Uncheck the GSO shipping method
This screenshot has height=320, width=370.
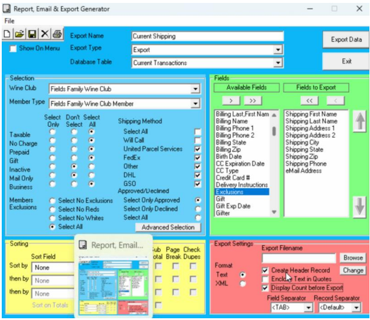(x=197, y=184)
